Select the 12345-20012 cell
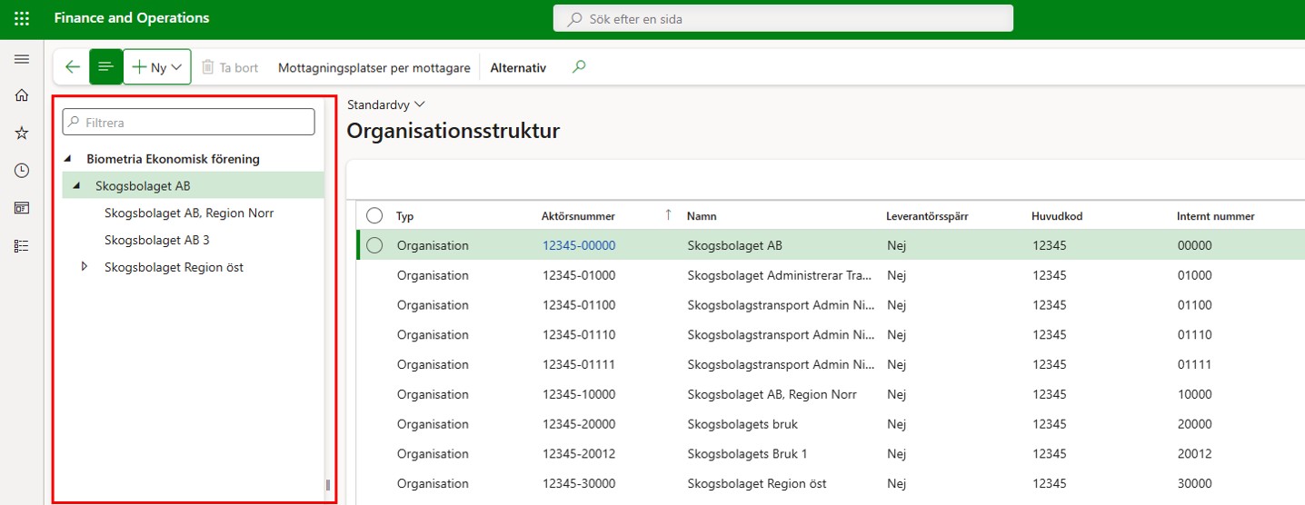 tap(579, 454)
